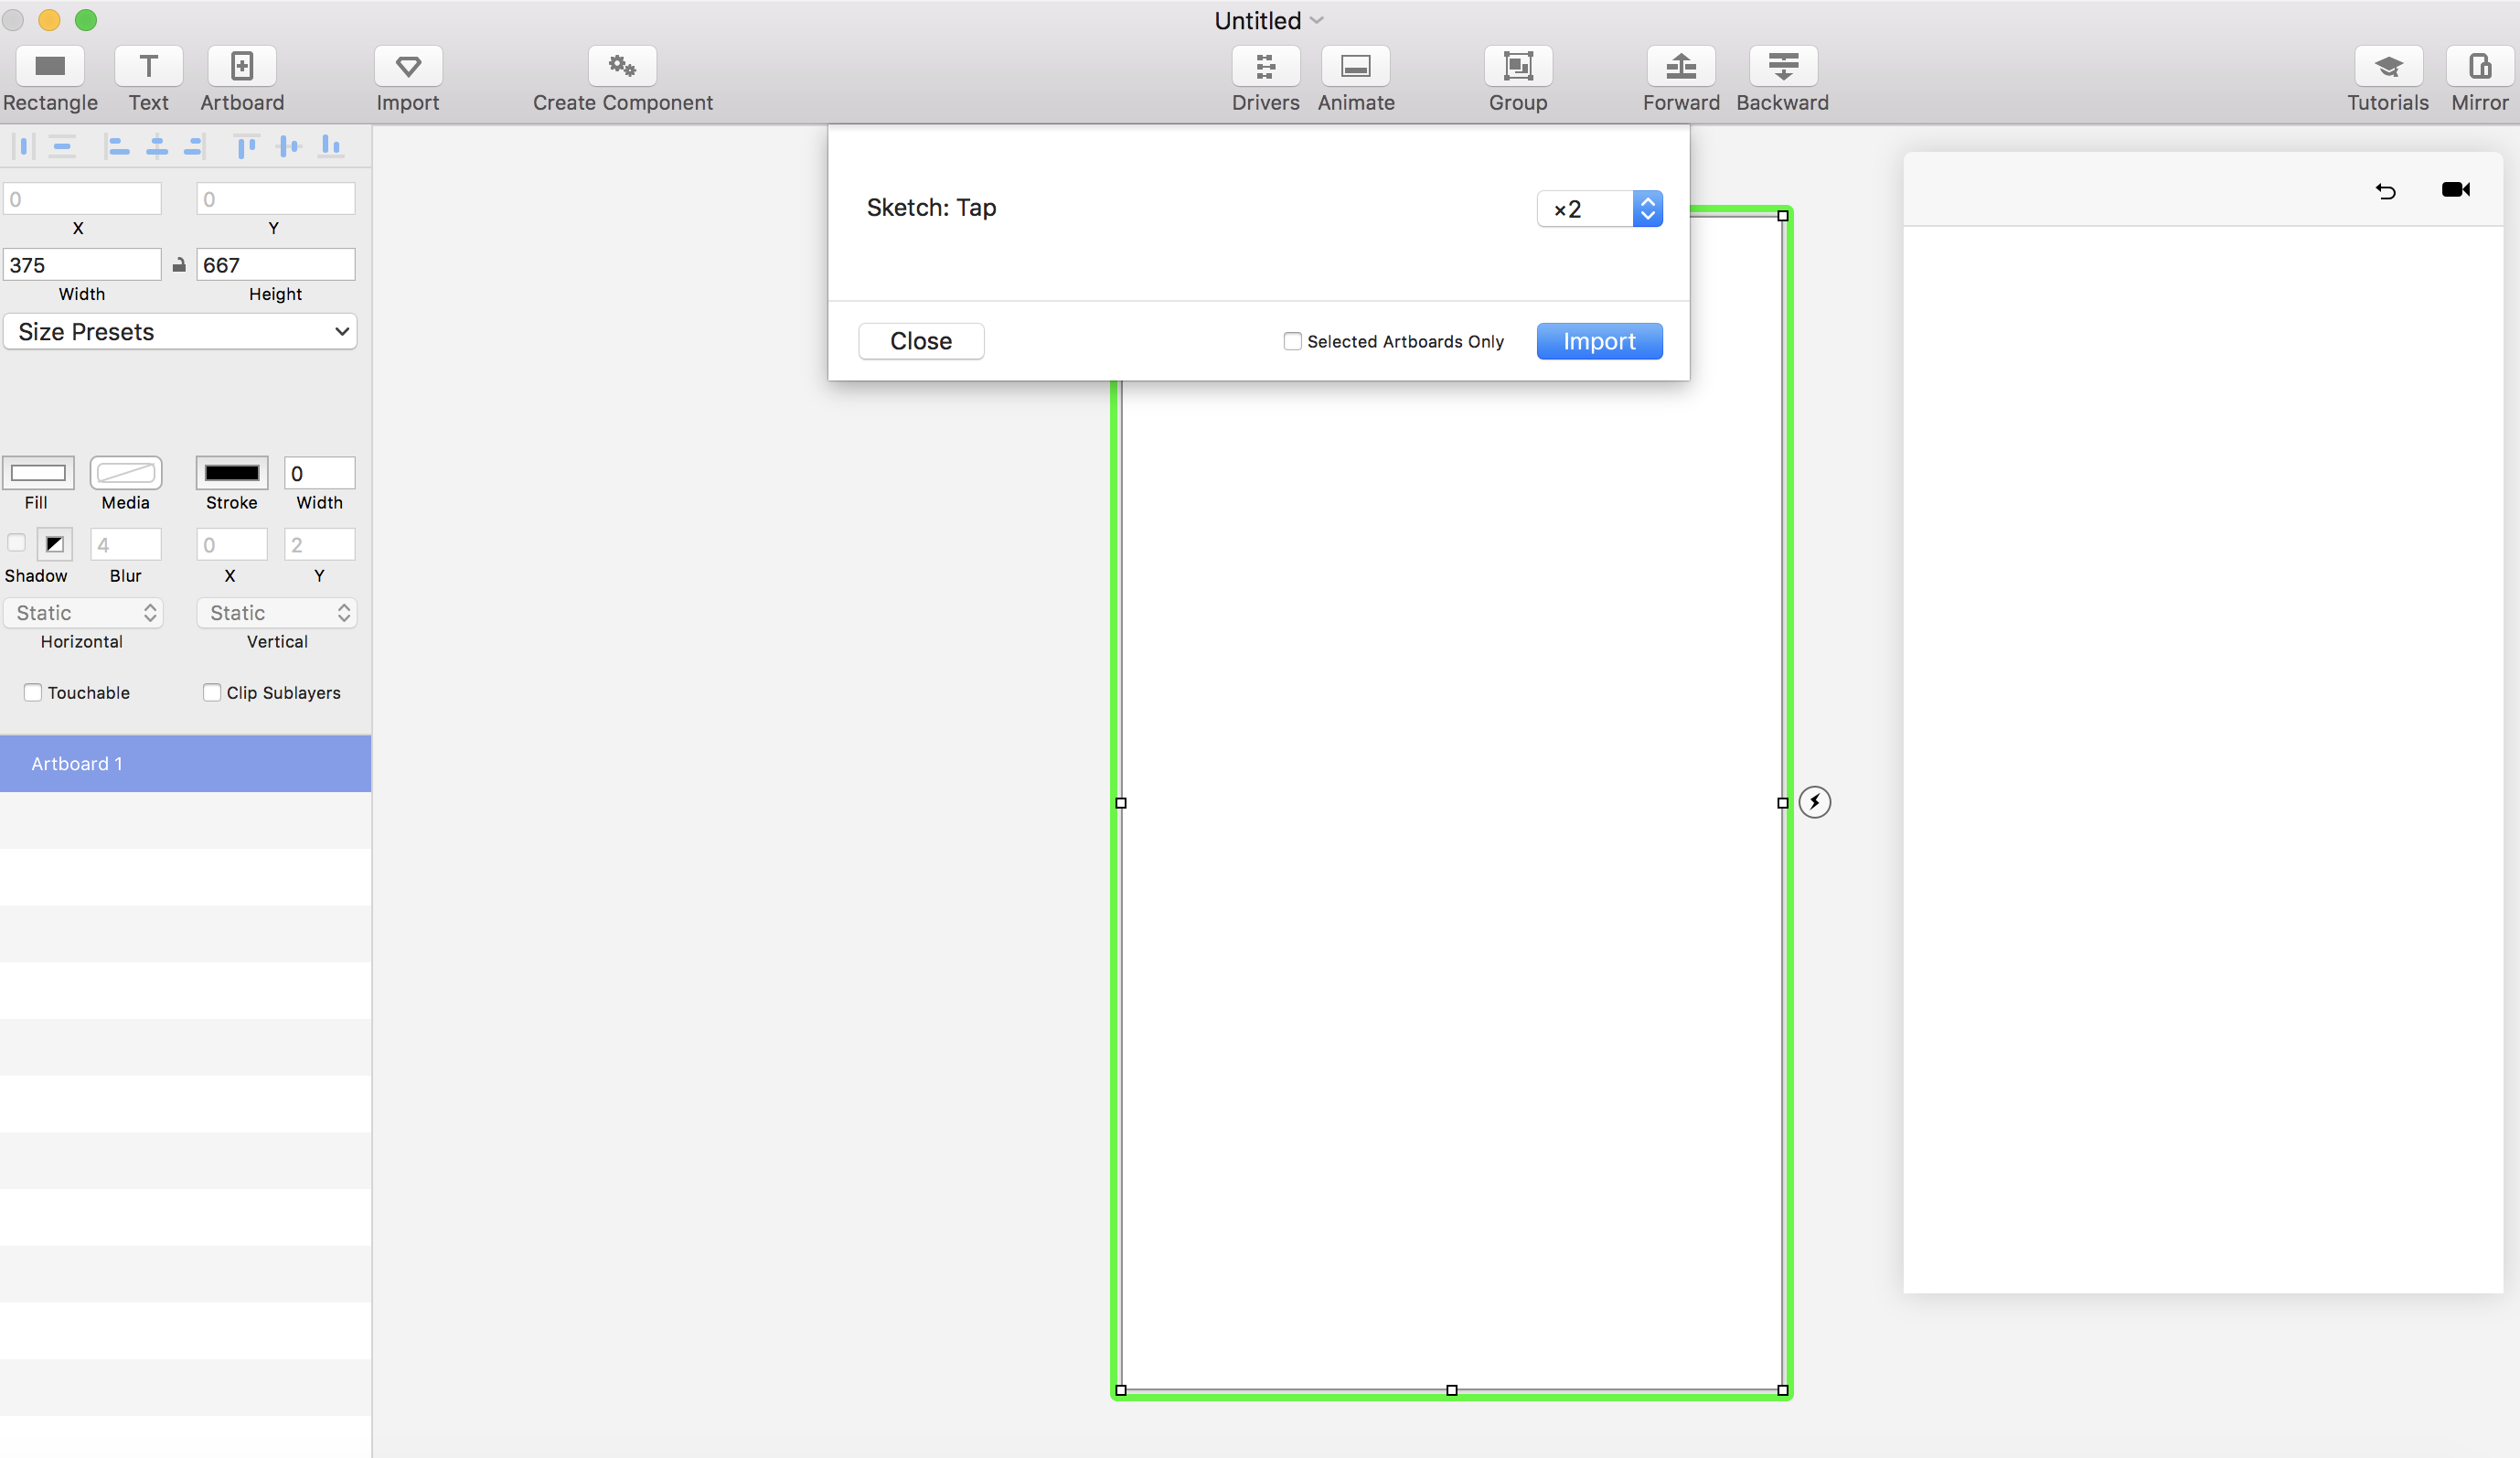The image size is (2520, 1458).
Task: Click the Y position field
Action: 276,199
